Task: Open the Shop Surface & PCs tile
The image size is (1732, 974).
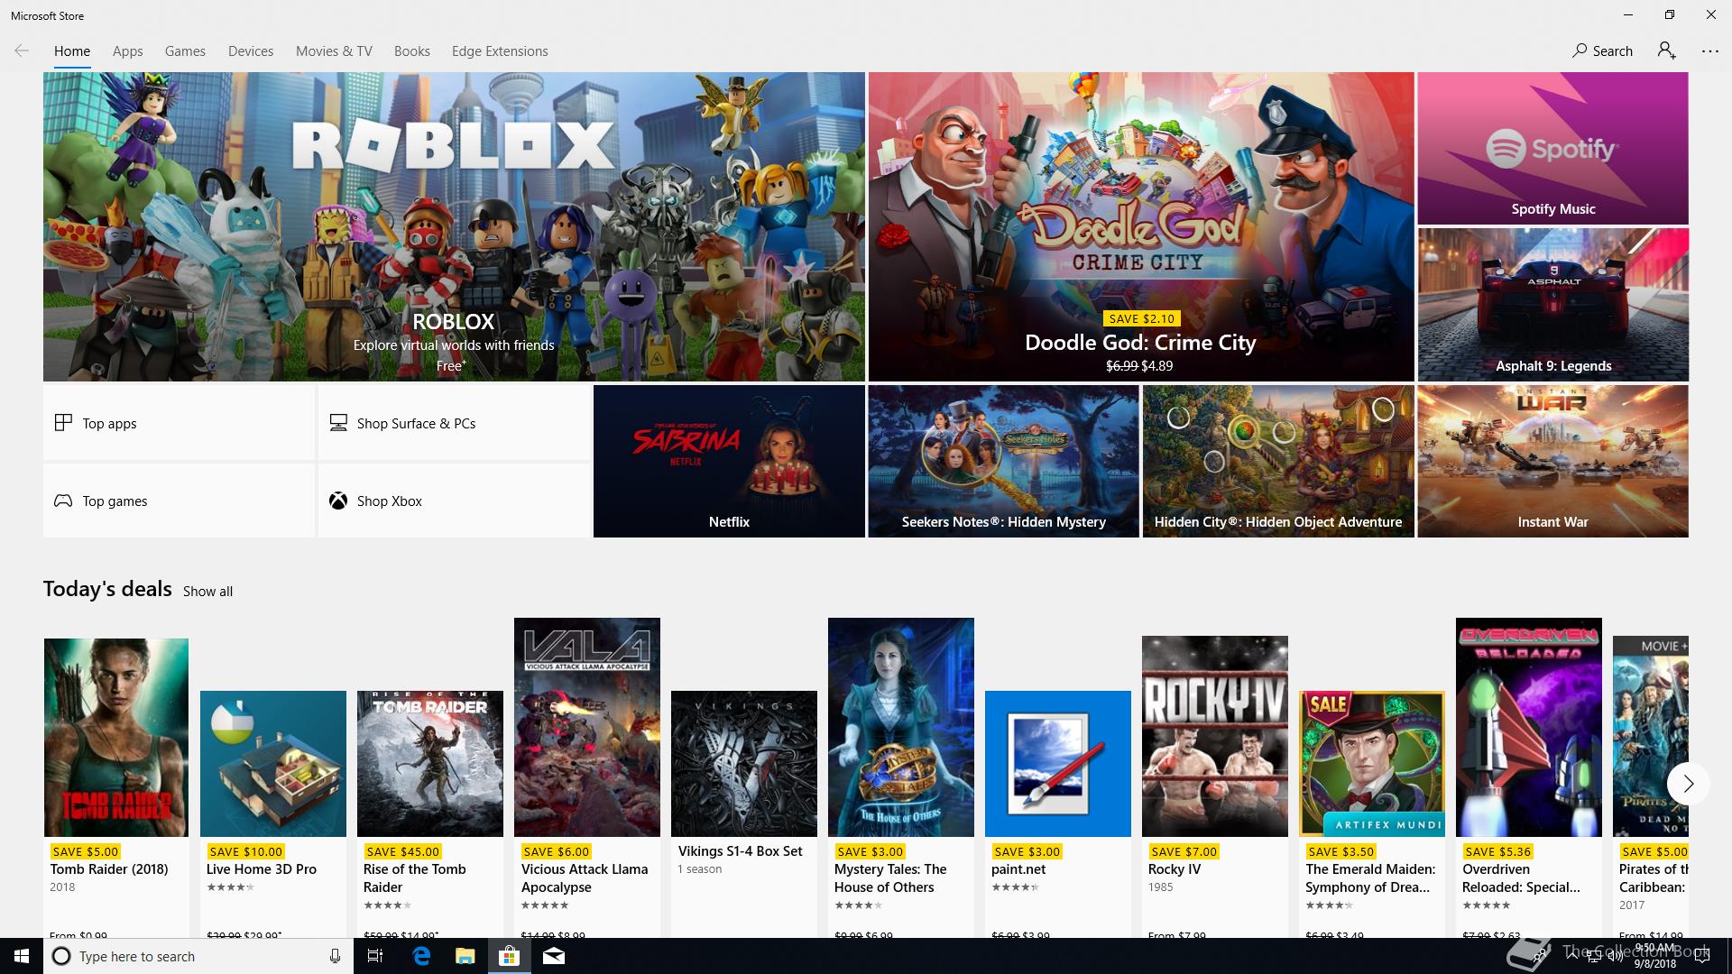Action: click(454, 423)
